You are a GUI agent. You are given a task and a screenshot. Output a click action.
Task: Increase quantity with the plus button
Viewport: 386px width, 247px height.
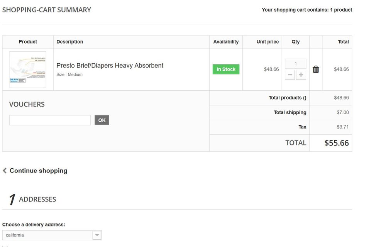click(x=301, y=75)
